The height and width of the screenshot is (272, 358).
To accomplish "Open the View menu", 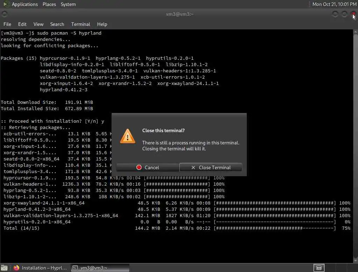I will click(x=38, y=24).
